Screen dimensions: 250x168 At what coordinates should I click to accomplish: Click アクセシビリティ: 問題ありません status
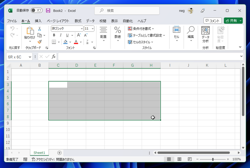(x=53, y=159)
